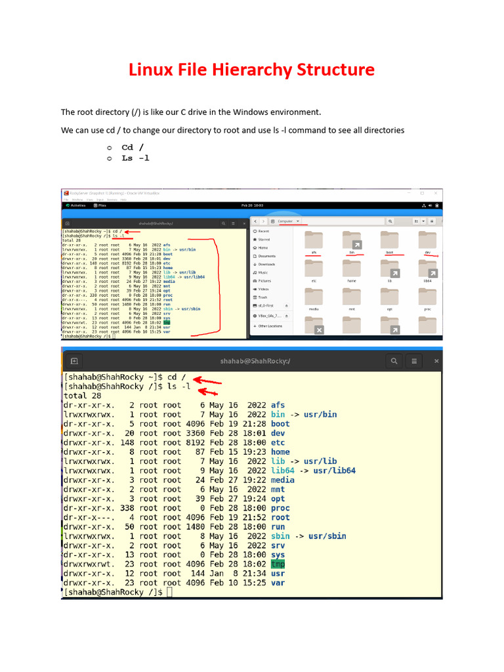This screenshot has width=504, height=672.
Task: Click Activities in the GNOME top bar
Action: 76,205
